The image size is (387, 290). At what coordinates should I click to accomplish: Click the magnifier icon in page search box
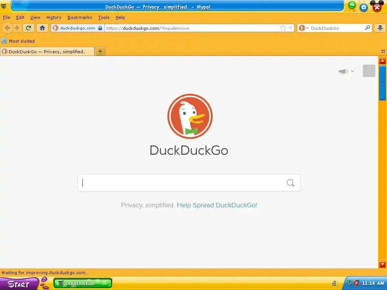(x=291, y=183)
